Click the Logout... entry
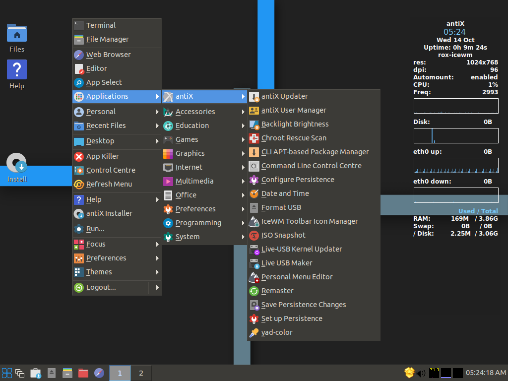508x381 pixels. pyautogui.click(x=110, y=288)
